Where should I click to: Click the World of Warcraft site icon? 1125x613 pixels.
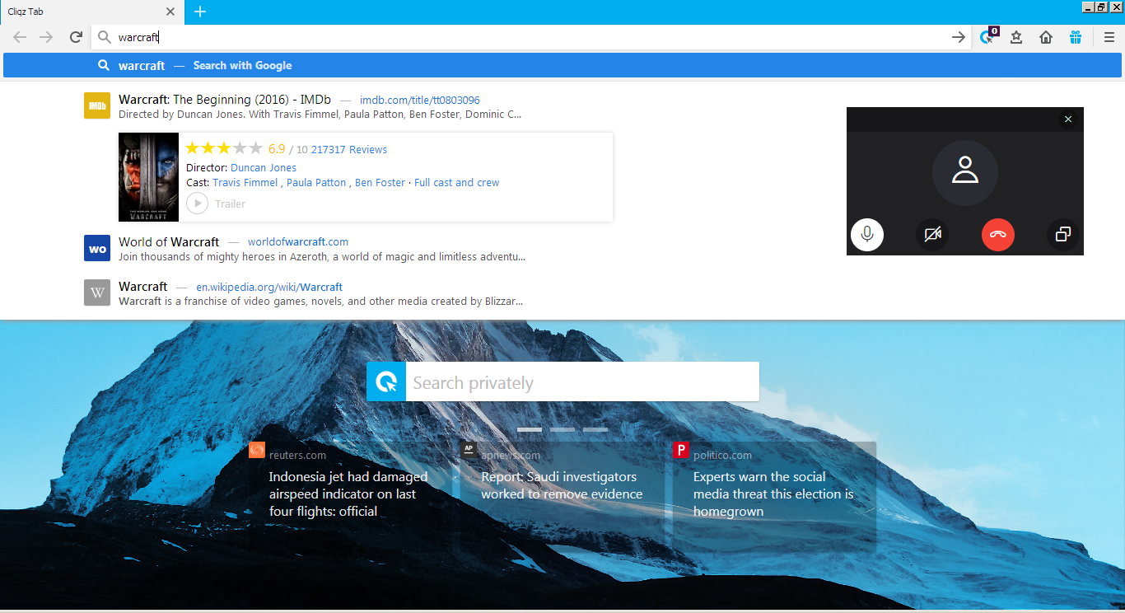click(x=97, y=248)
